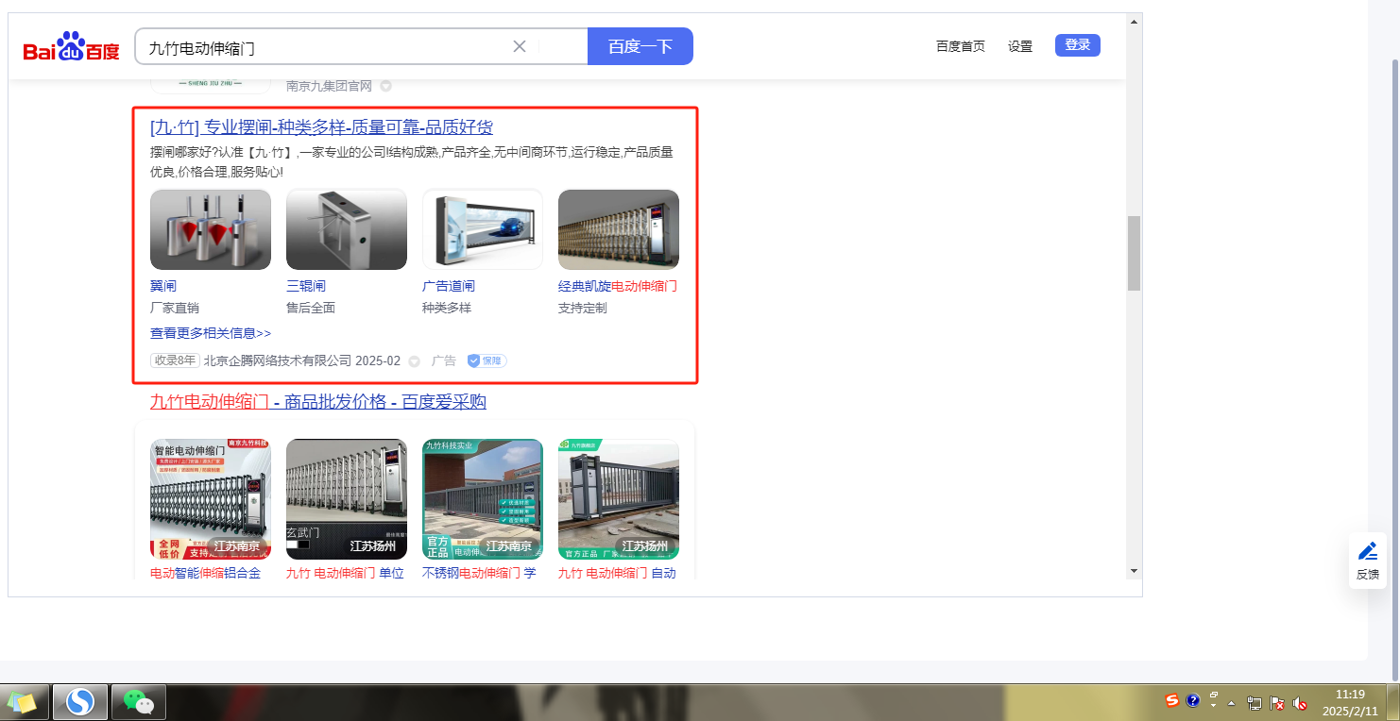Click the 经典凯旋电动伸缩门 text link
Viewport: 1400px width, 721px height.
pos(618,286)
